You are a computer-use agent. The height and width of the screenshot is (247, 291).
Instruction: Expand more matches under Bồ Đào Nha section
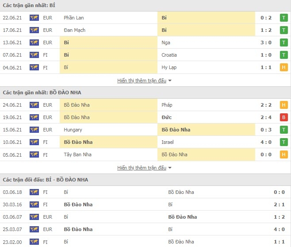click(142, 168)
